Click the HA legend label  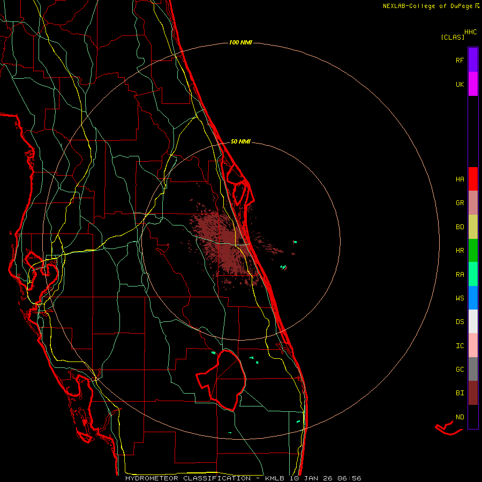coord(460,179)
